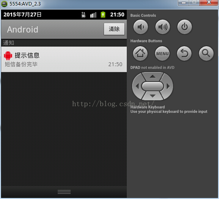Click the date 2015年7月27日
This screenshot has width=219, height=199.
point(22,14)
